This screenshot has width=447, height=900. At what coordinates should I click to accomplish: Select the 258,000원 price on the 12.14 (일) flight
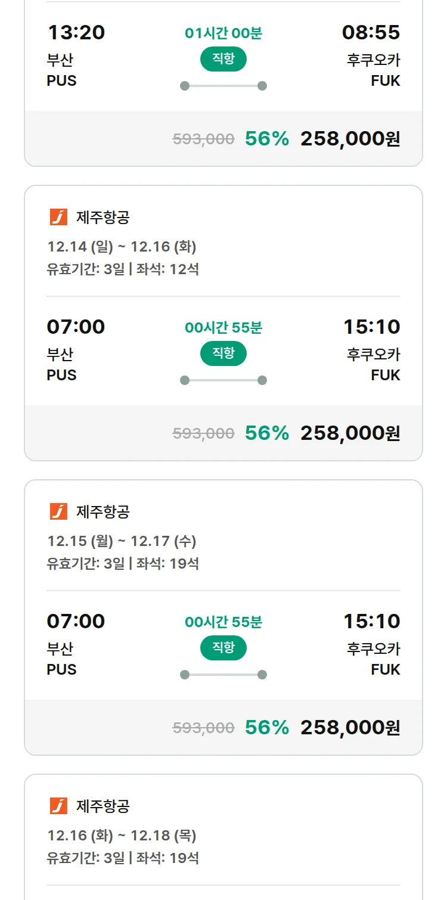click(350, 433)
